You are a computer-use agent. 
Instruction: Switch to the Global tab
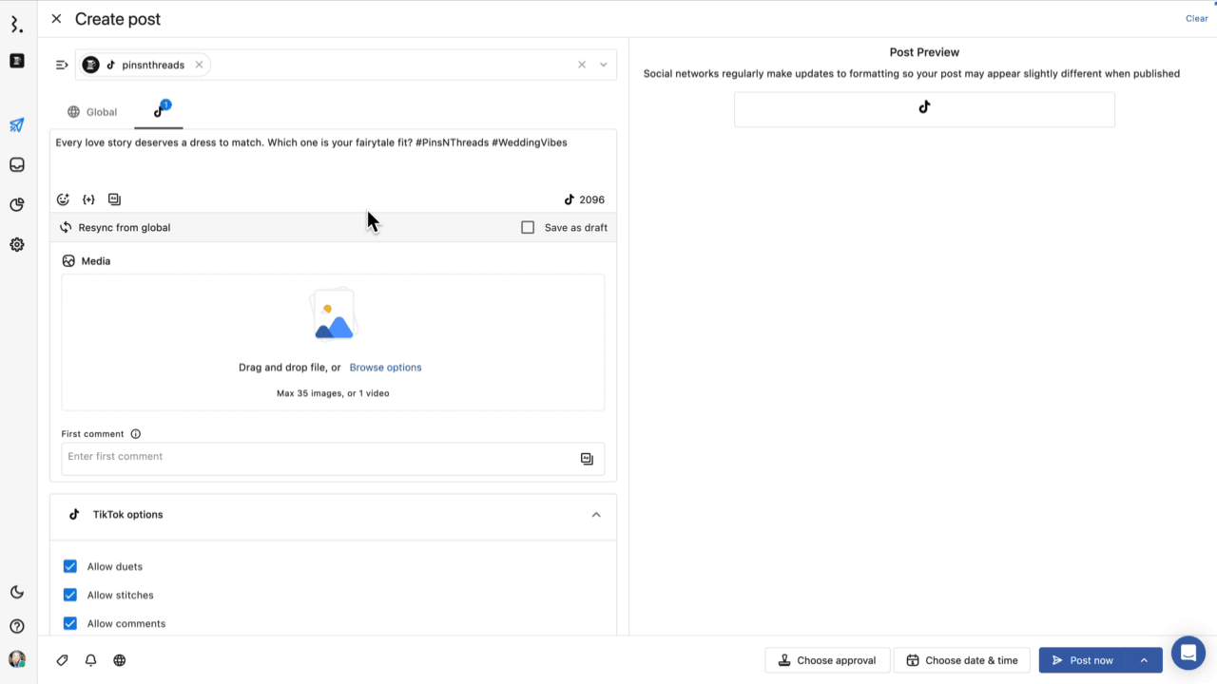pyautogui.click(x=92, y=112)
